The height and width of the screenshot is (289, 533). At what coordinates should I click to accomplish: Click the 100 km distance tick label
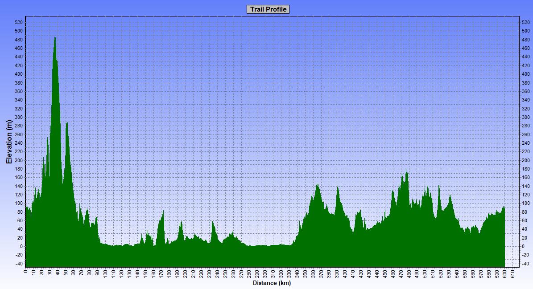click(x=105, y=273)
